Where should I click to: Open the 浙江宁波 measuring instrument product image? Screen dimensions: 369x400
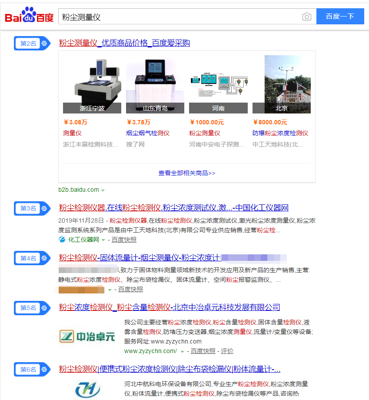tap(92, 84)
